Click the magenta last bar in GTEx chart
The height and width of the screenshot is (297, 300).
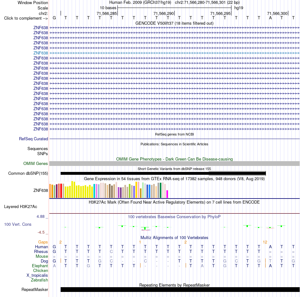167,194
